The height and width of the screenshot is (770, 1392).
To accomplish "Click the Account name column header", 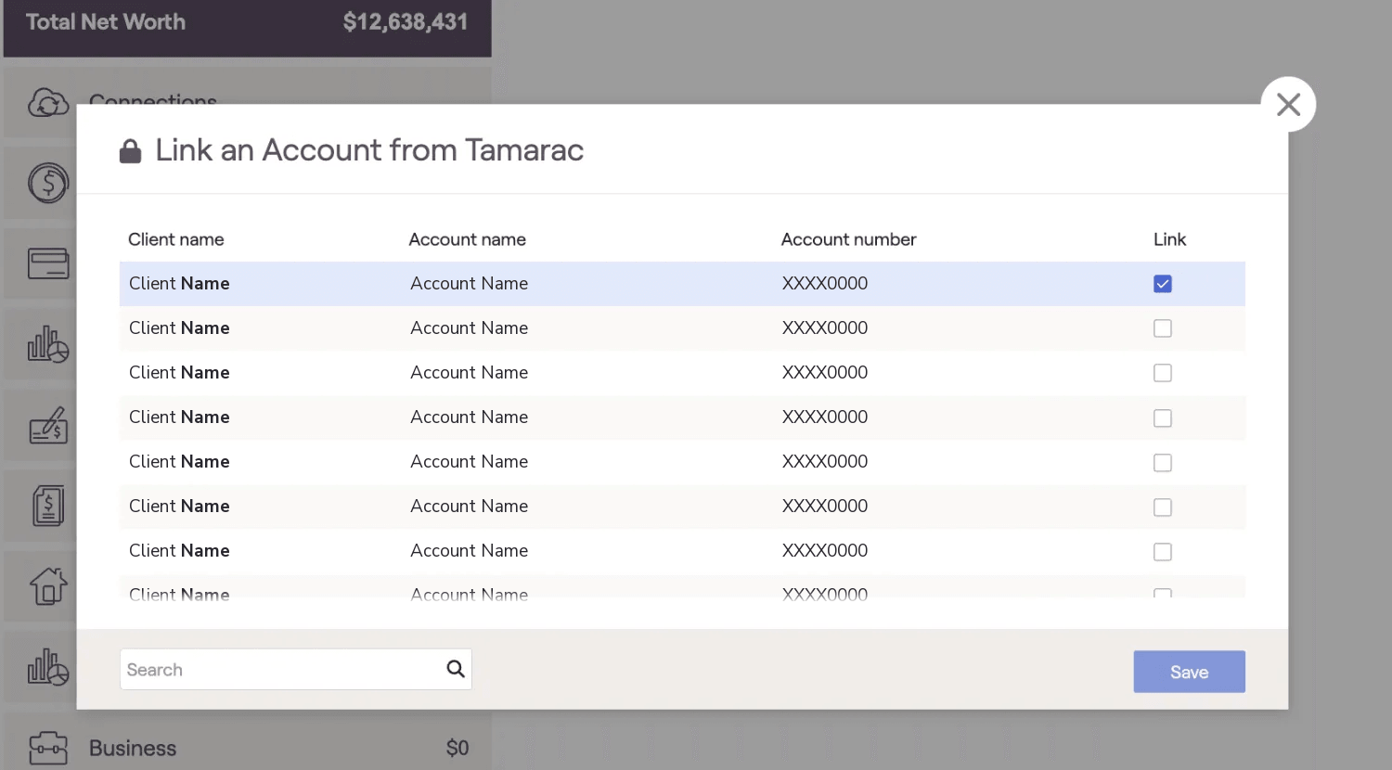I will pyautogui.click(x=468, y=239).
